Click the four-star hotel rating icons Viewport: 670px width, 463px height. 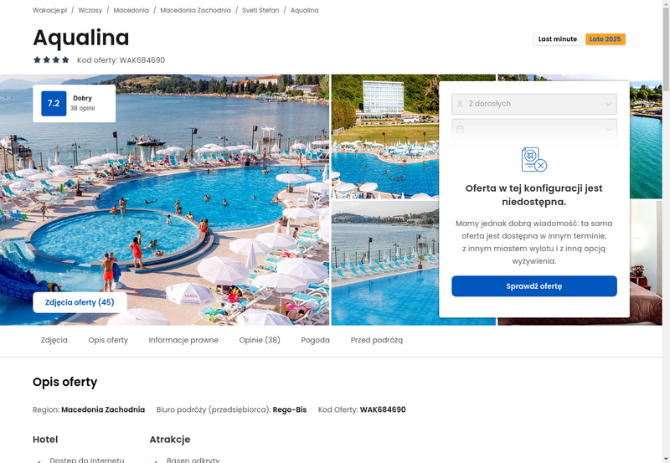point(51,59)
